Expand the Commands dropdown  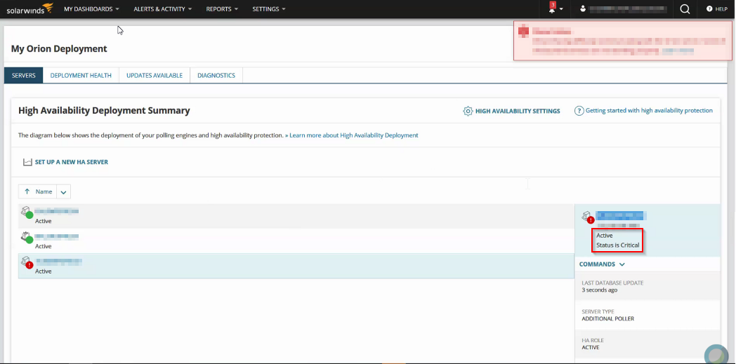pos(603,264)
